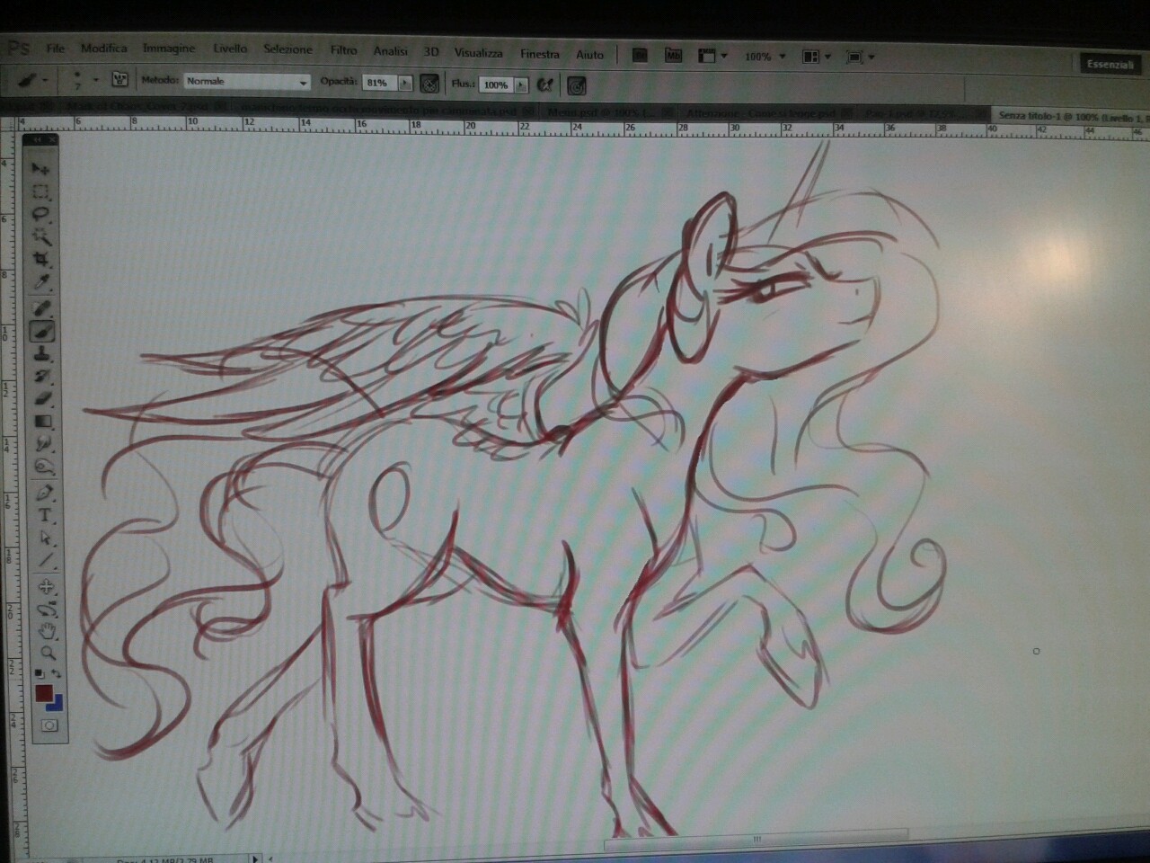Open the Livello menu
Screen dimensions: 1150x863
tap(230, 49)
